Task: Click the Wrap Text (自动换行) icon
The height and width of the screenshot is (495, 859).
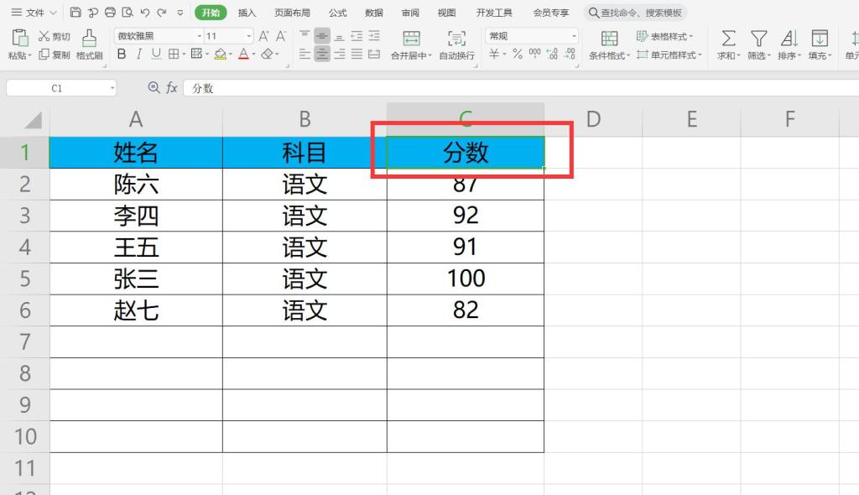Action: coord(456,38)
